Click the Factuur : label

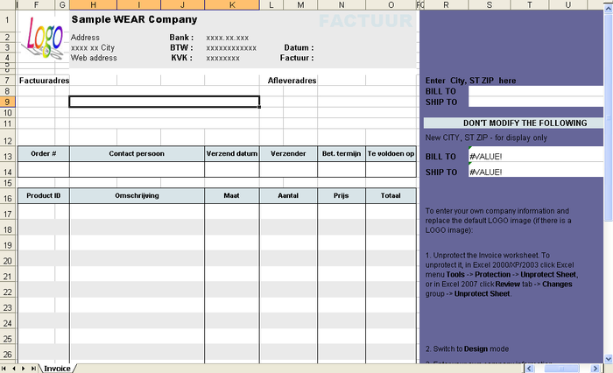(297, 58)
